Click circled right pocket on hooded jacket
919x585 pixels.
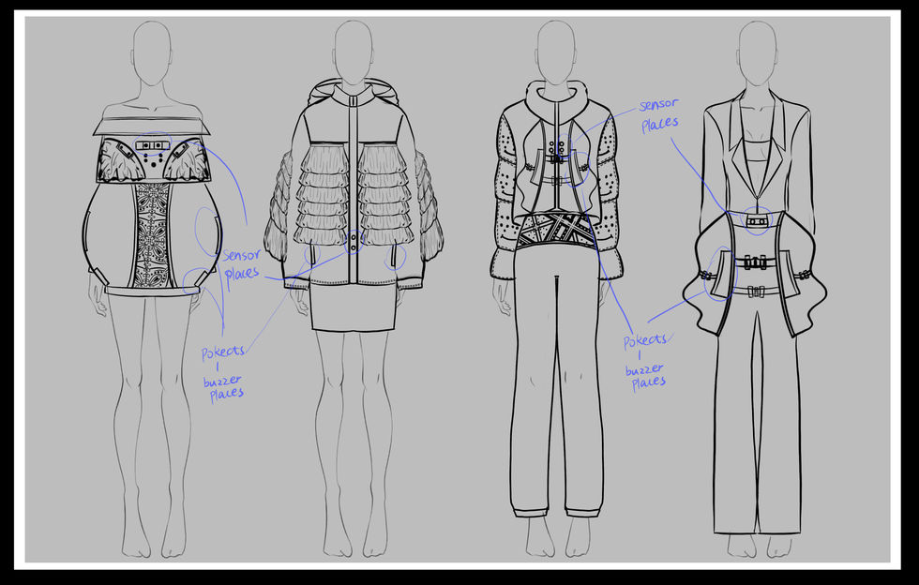[396, 257]
